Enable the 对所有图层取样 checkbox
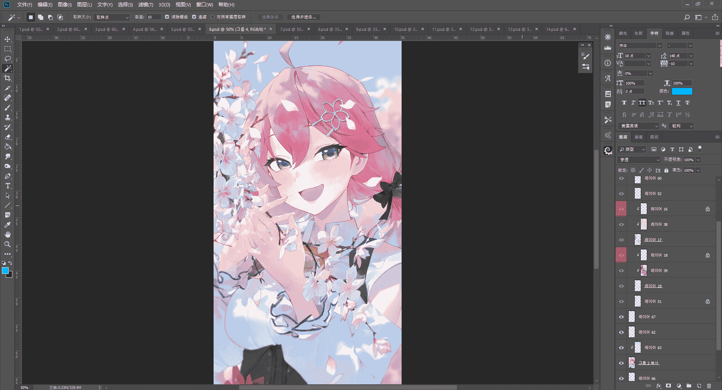Viewport: 722px width, 390px height. pyautogui.click(x=212, y=17)
